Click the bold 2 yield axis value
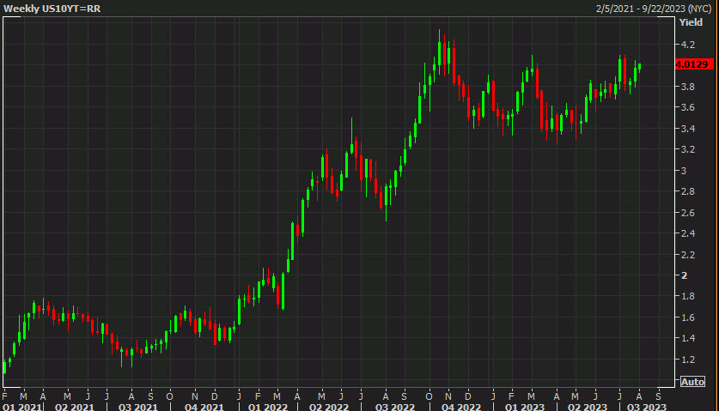 (x=684, y=275)
